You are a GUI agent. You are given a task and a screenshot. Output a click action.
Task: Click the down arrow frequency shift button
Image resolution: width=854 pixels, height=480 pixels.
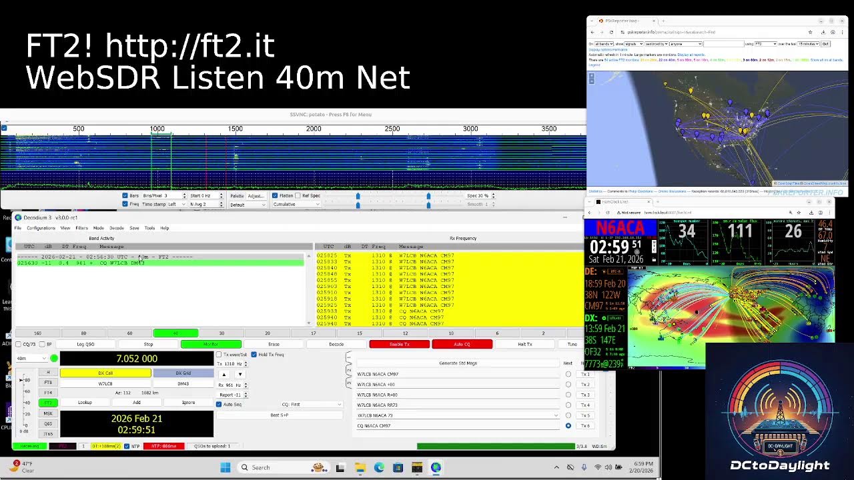[x=240, y=375]
